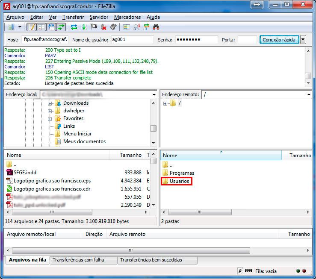The height and width of the screenshot is (279, 316).
Task: Click message log vertical scrollbar thumb
Action: [x=308, y=76]
